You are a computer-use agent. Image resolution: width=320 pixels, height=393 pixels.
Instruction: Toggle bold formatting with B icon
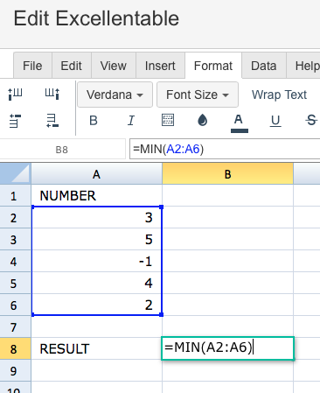94,121
